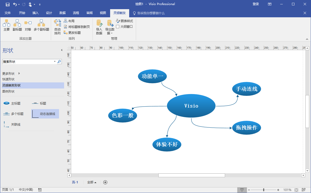This screenshot has width=311, height=193.
Task: Switch to the 视图 tab
Action: [x=103, y=13]
